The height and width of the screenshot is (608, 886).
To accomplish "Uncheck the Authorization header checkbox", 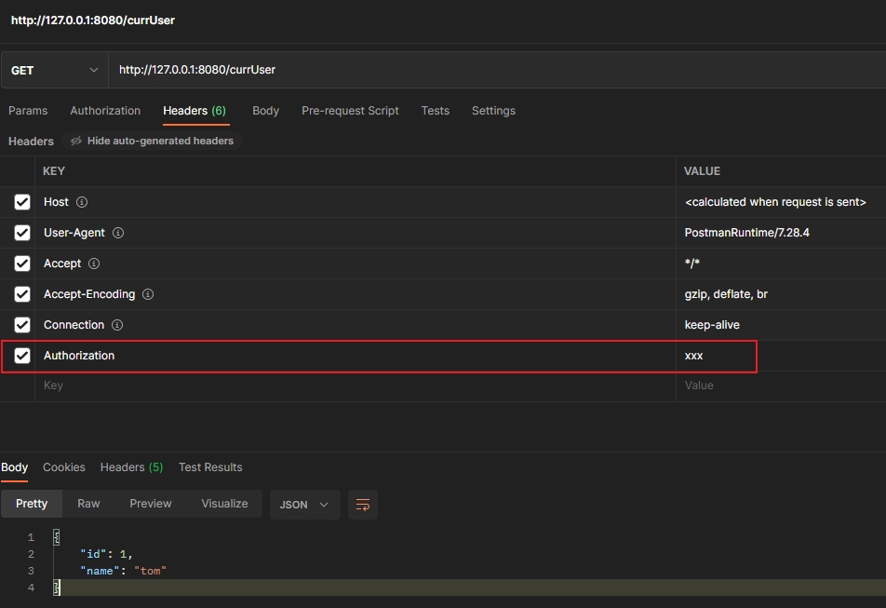I will click(x=22, y=356).
